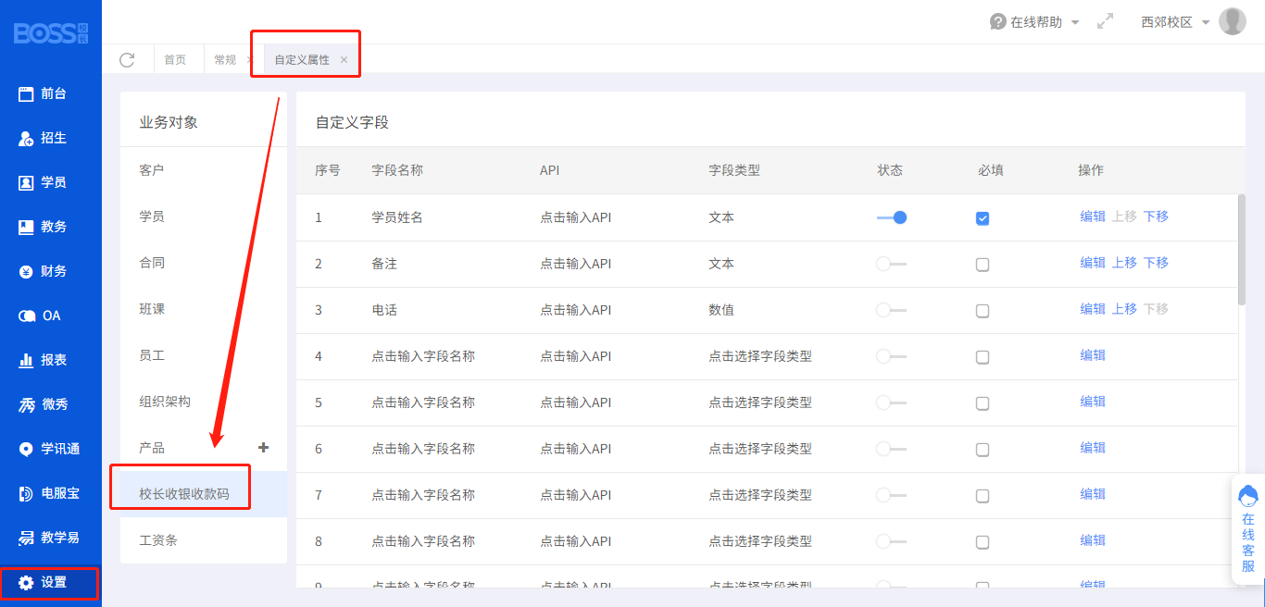Open 学讯通 sidebar icon
The height and width of the screenshot is (607, 1265).
pos(26,449)
